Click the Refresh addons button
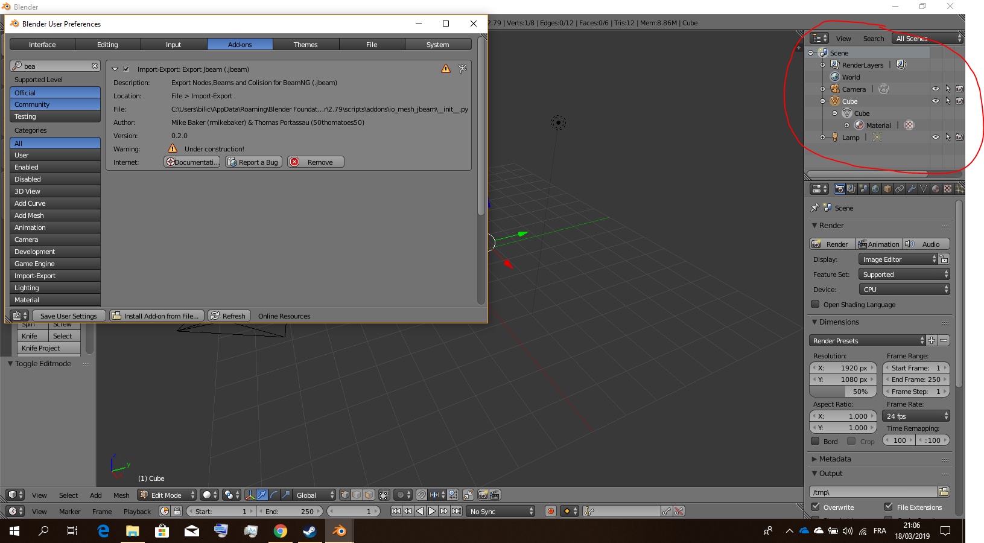This screenshot has height=543, width=984. pyautogui.click(x=229, y=316)
